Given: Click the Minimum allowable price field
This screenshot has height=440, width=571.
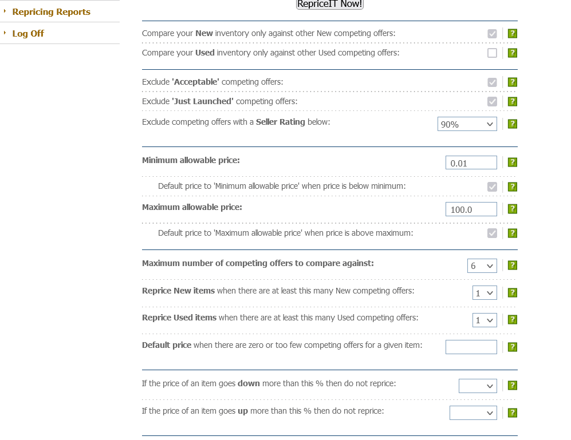Looking at the screenshot, I should [471, 162].
